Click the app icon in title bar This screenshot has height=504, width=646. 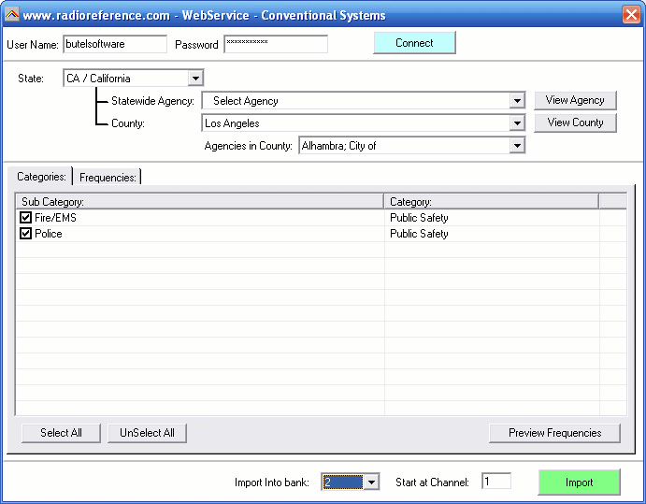(x=12, y=15)
